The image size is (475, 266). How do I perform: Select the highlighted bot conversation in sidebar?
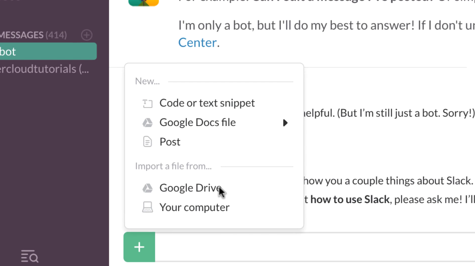pos(48,51)
